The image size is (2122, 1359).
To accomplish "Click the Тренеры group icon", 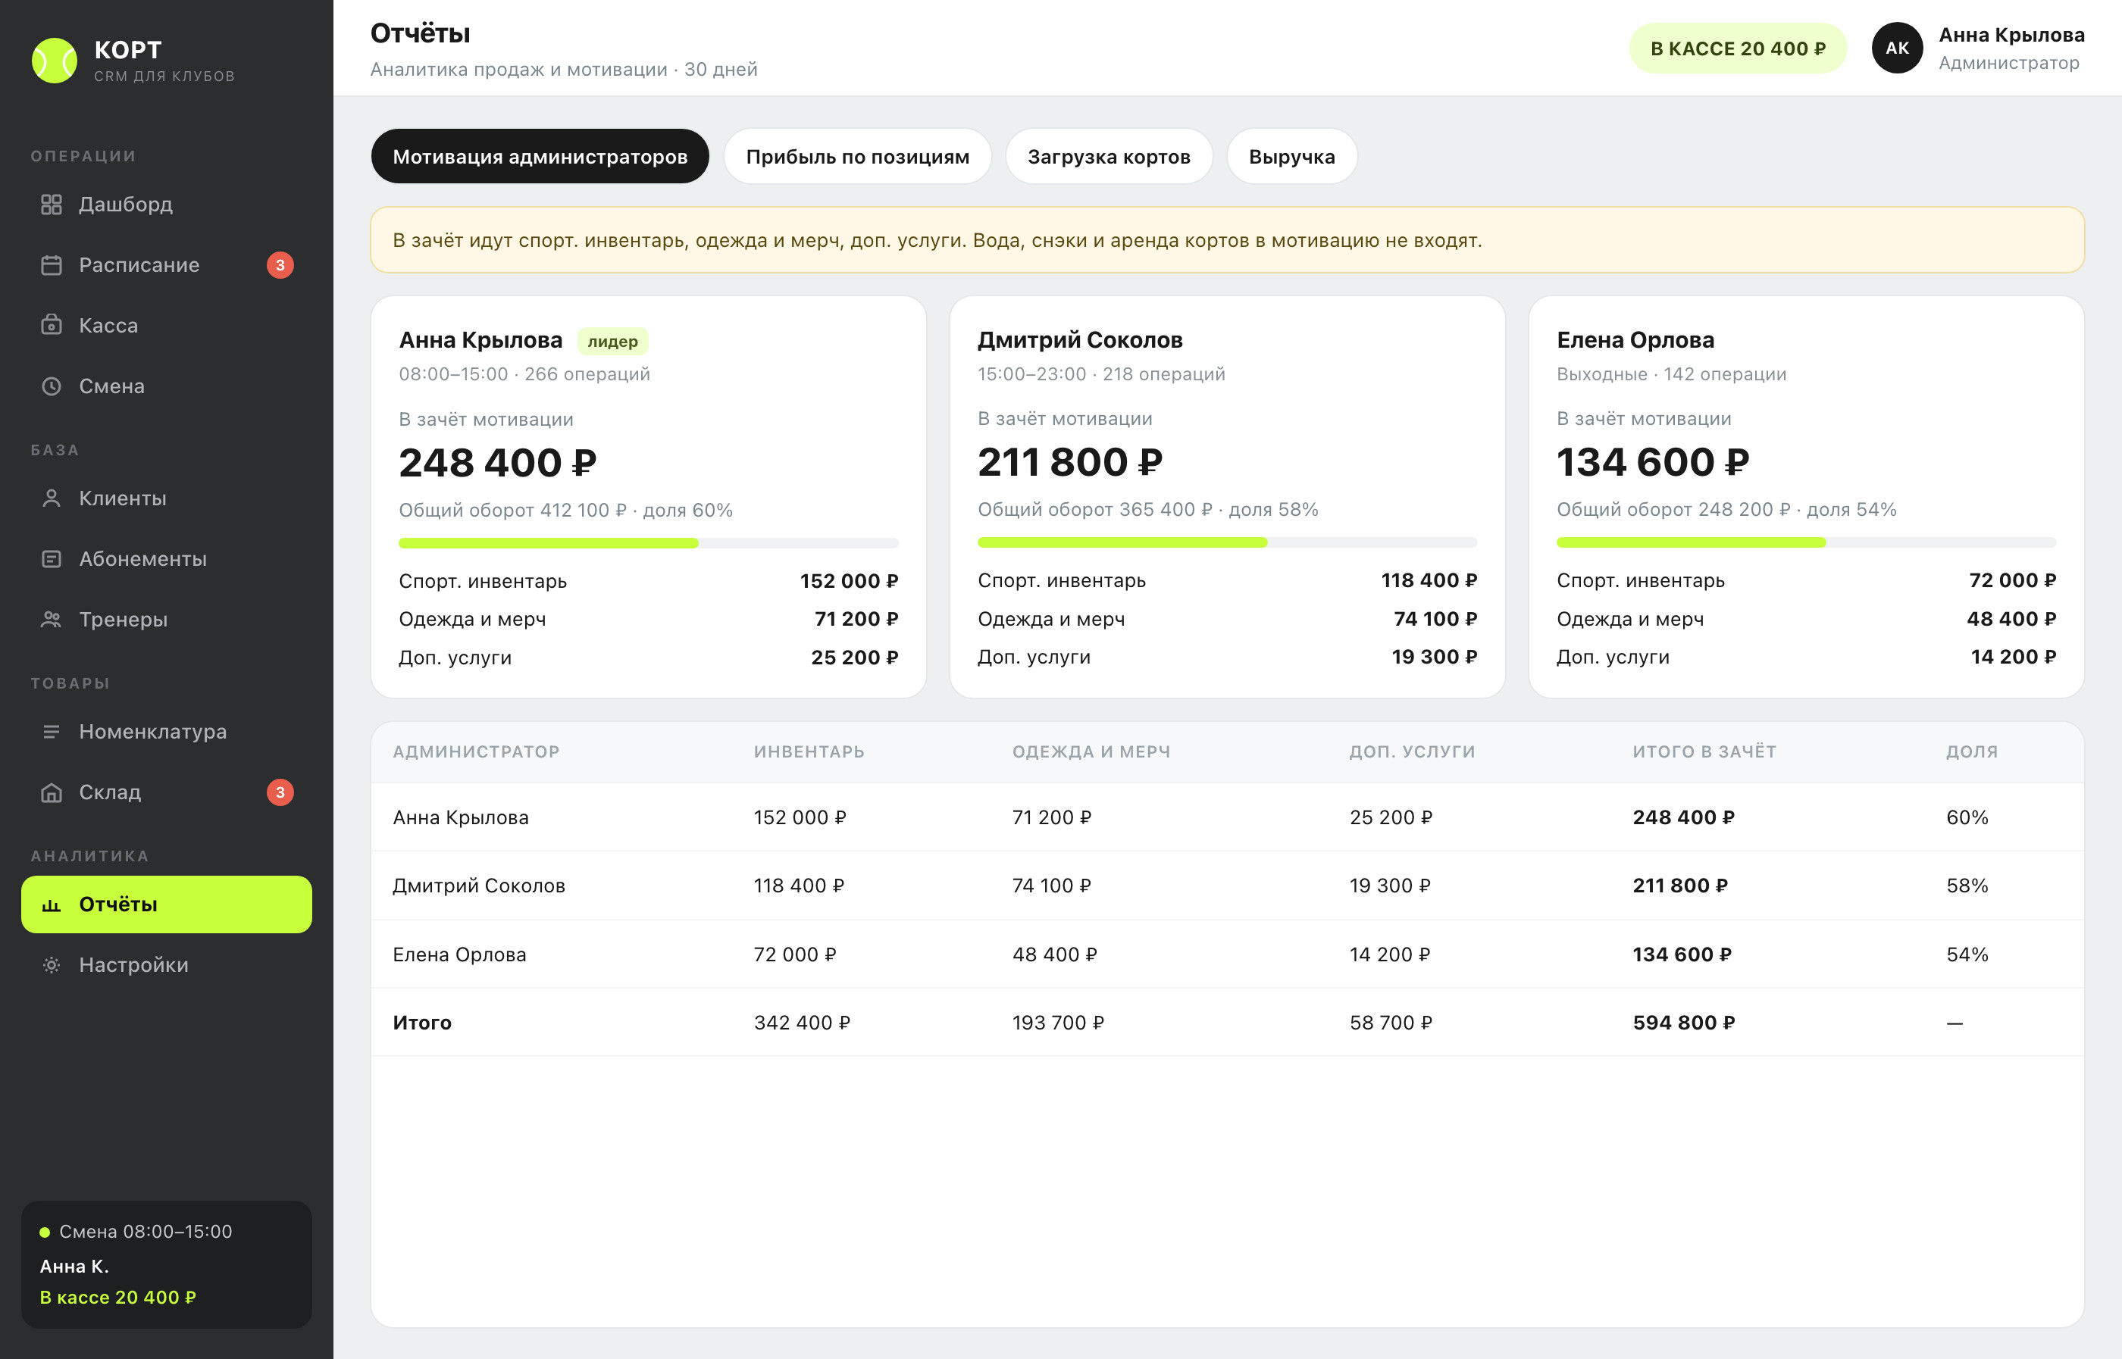I will [52, 620].
